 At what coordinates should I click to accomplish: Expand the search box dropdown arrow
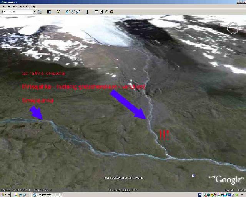(34, 12)
